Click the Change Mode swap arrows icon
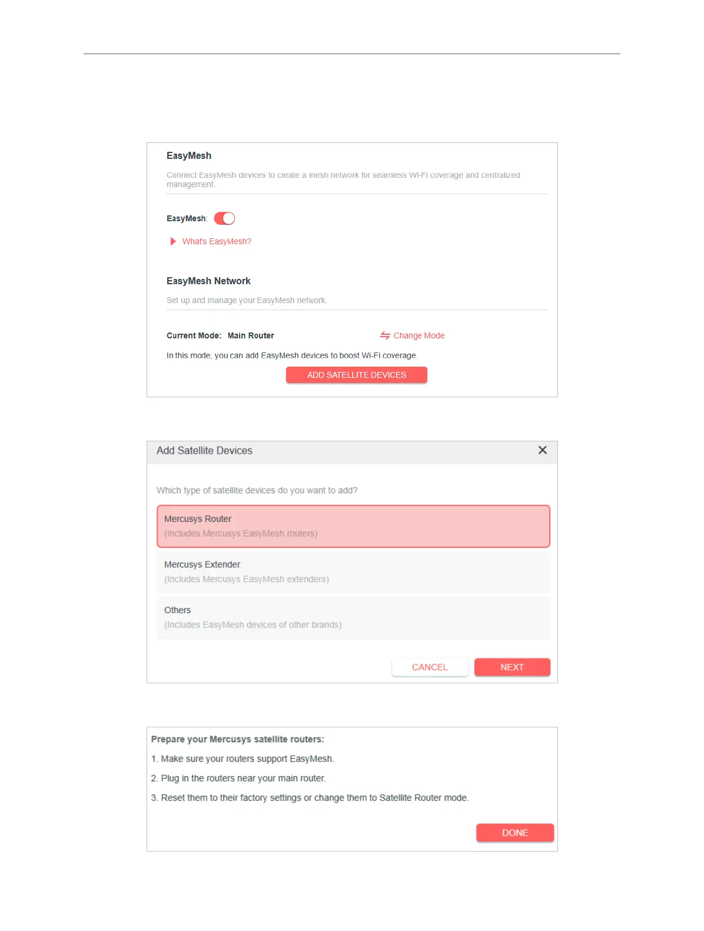Screen dimensions: 704x931 385,335
